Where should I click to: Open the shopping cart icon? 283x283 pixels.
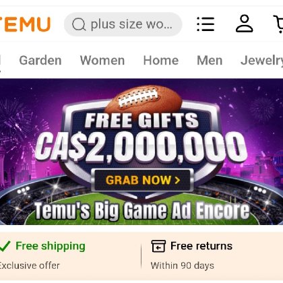278,24
